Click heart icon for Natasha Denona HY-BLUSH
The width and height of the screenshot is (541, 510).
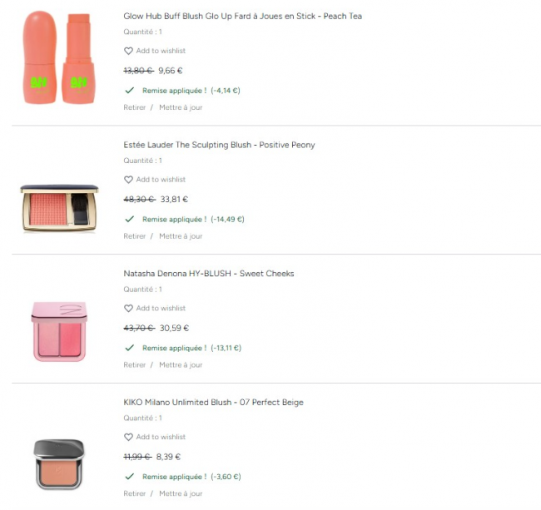tap(128, 309)
